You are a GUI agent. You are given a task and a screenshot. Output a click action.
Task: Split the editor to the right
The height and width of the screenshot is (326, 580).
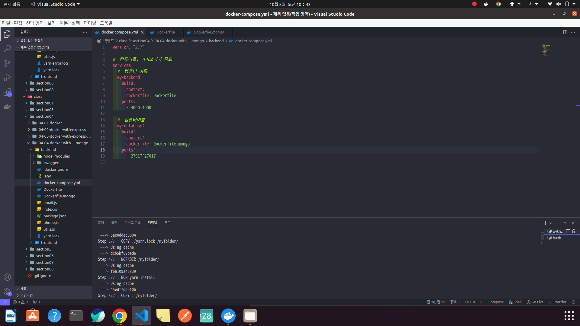pos(565,32)
